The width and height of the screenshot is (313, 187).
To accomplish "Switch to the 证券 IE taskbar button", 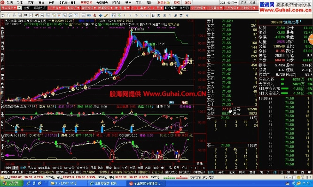I will click(107, 183).
